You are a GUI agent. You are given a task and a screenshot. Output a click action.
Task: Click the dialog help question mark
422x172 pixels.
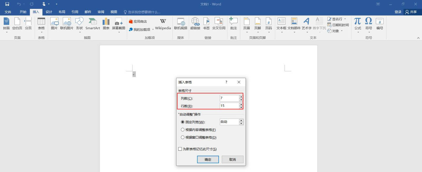226,82
